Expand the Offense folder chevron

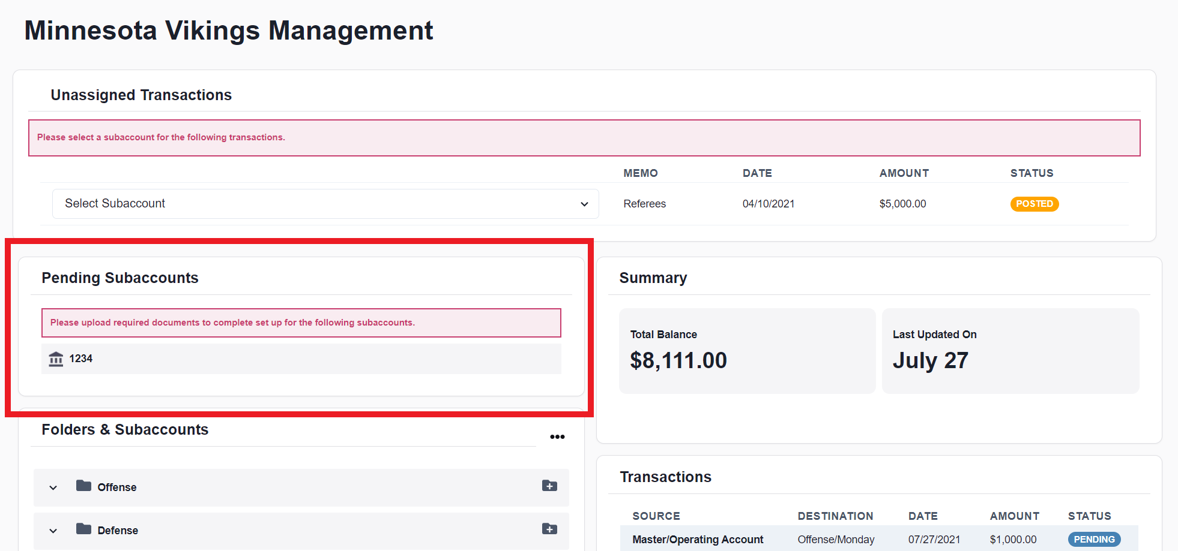click(53, 487)
